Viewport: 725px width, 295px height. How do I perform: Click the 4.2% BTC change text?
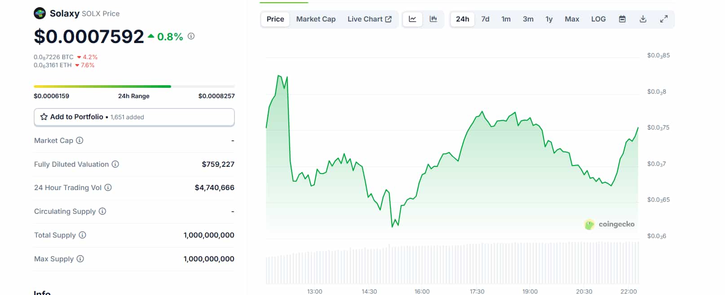90,57
